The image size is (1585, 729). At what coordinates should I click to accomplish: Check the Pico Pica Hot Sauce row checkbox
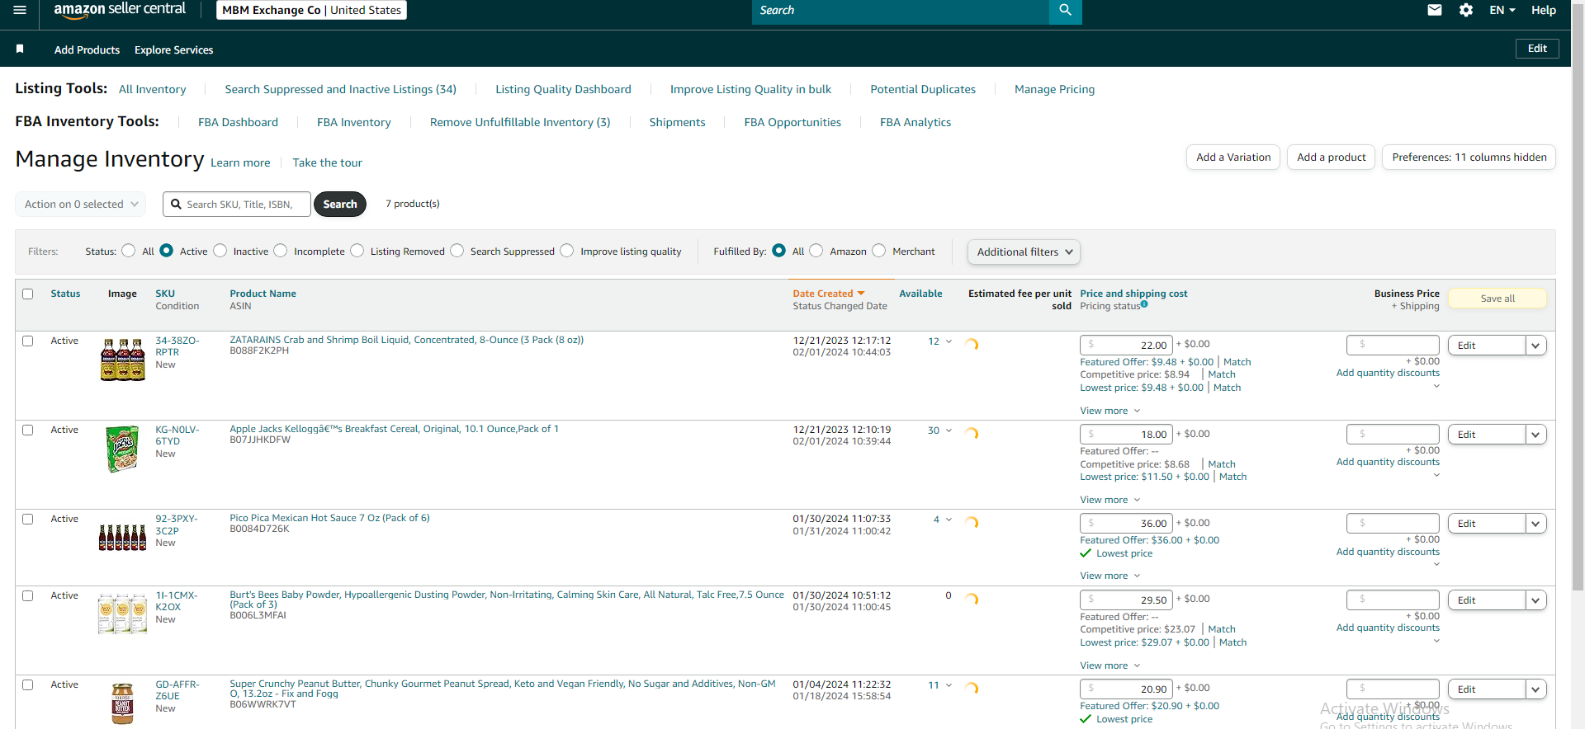tap(28, 519)
